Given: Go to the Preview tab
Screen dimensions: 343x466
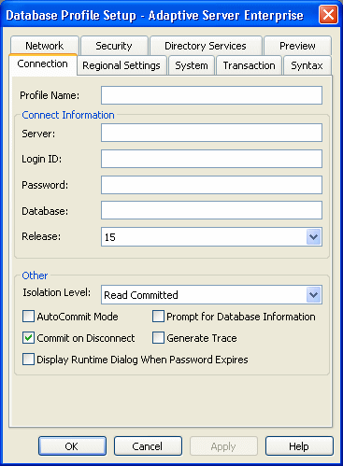Looking at the screenshot, I should 297,46.
